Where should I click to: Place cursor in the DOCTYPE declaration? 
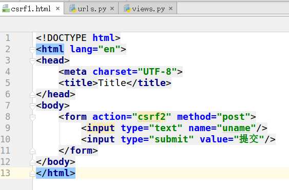point(78,38)
